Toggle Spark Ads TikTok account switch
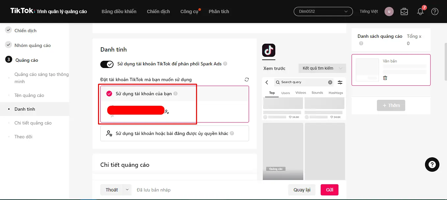 [107, 64]
